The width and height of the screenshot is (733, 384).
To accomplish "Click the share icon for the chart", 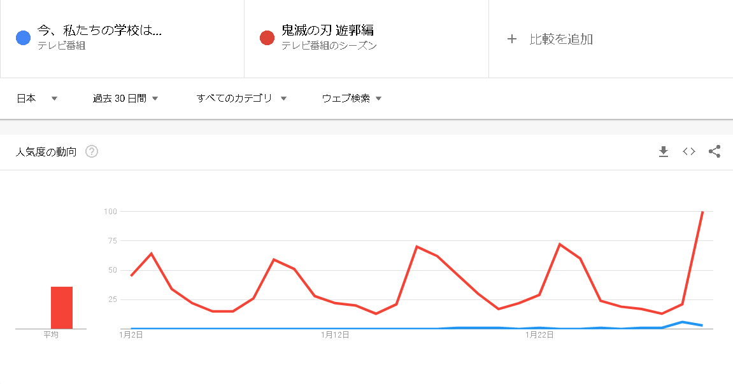I will (715, 151).
